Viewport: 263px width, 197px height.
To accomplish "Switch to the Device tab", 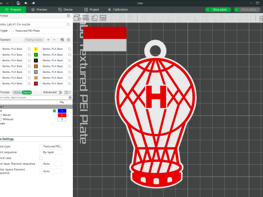I will (x=65, y=10).
